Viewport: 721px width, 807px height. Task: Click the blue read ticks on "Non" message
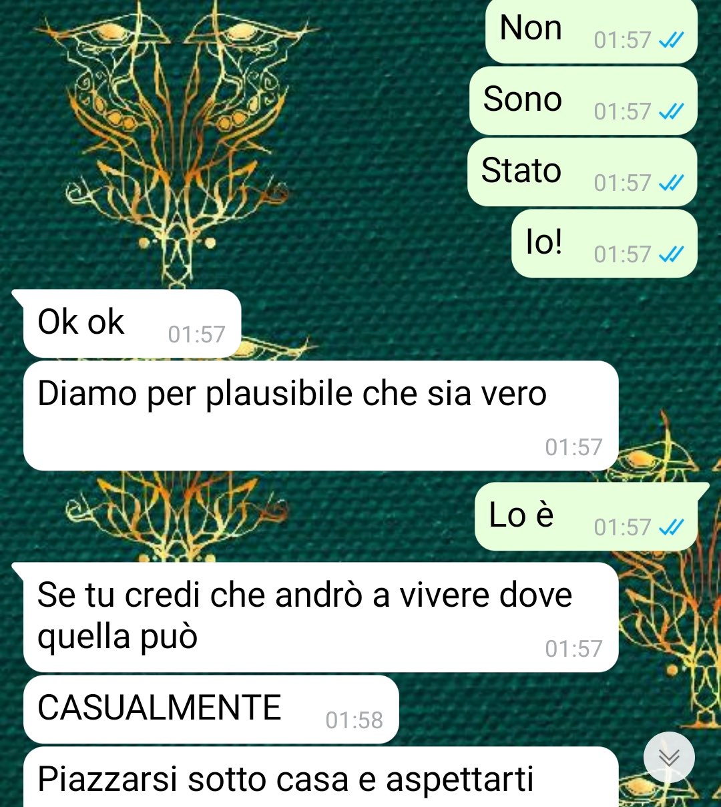click(671, 41)
